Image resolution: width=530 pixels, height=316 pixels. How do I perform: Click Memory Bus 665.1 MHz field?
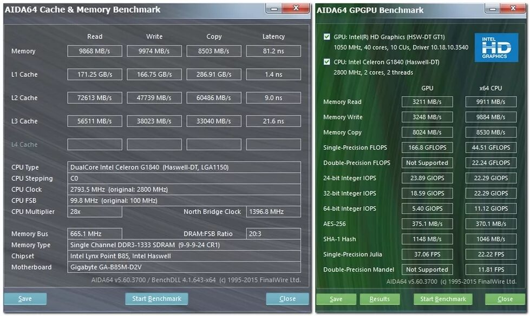point(95,234)
